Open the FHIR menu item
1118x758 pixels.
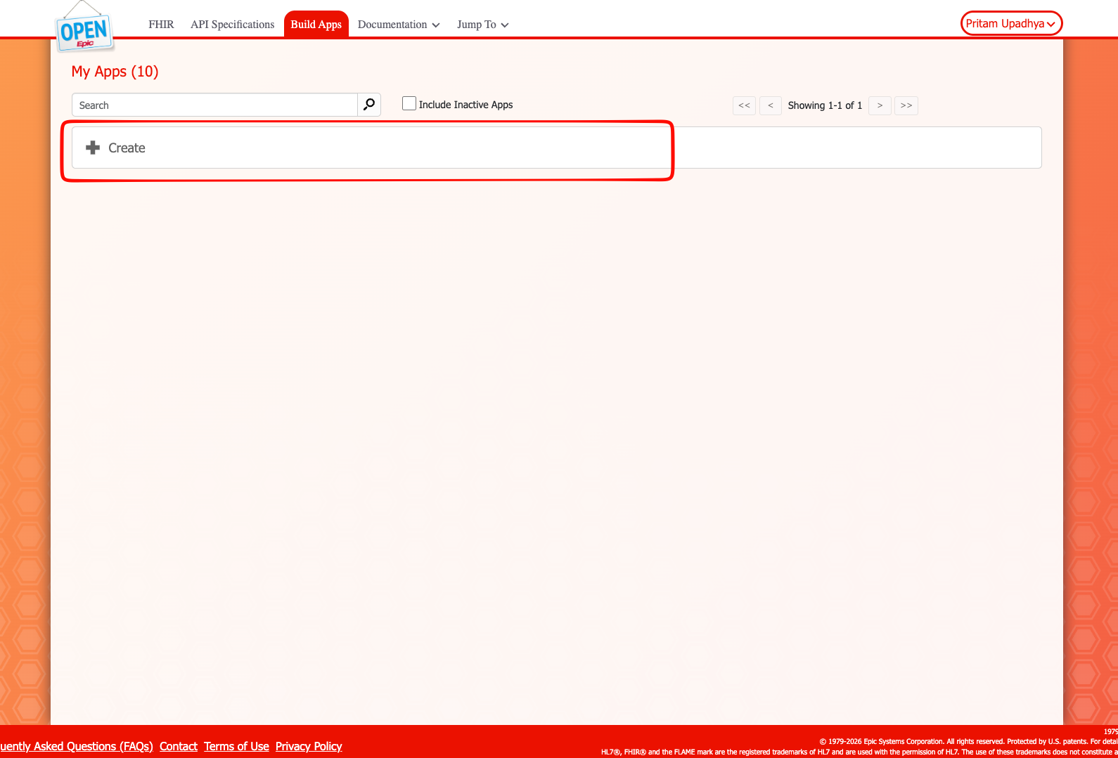point(161,25)
